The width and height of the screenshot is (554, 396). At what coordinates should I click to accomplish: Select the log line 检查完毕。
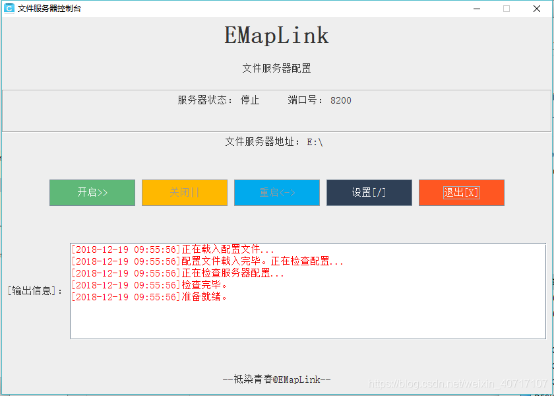pyautogui.click(x=150, y=285)
